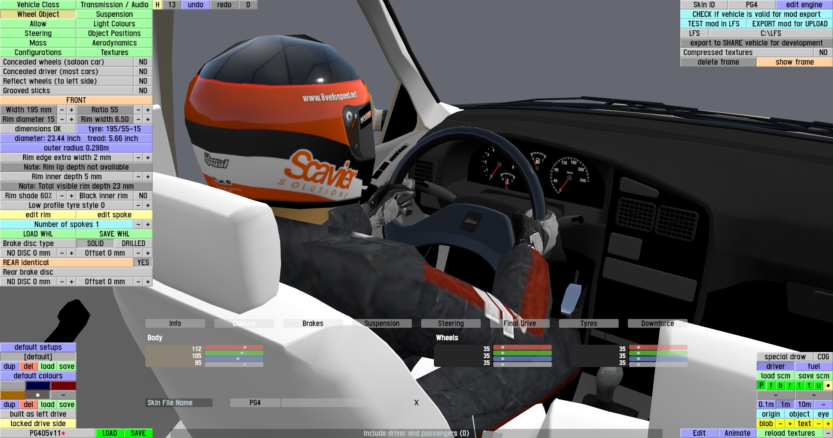Image resolution: width=833 pixels, height=438 pixels.
Task: Click the redo button
Action: [224, 5]
